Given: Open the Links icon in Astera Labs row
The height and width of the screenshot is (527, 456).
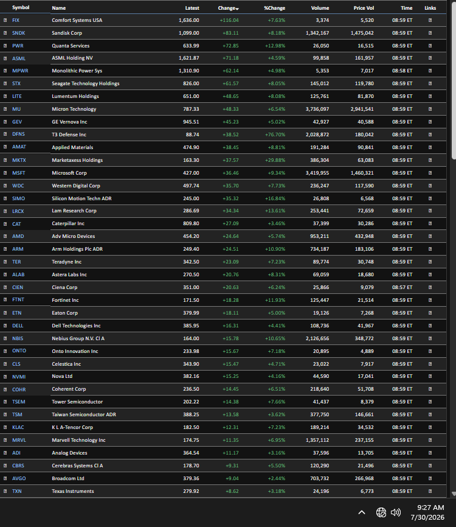Looking at the screenshot, I should click(x=430, y=274).
